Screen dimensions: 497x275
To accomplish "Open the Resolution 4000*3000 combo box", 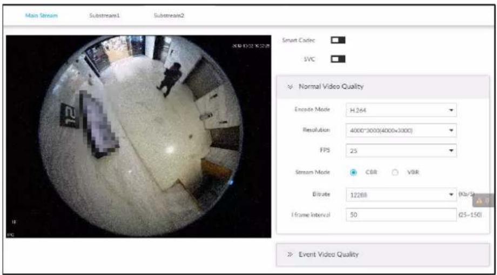I will 401,130.
